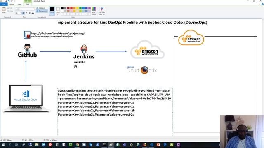Switch to the Home ribbon tab

click(12, 4)
